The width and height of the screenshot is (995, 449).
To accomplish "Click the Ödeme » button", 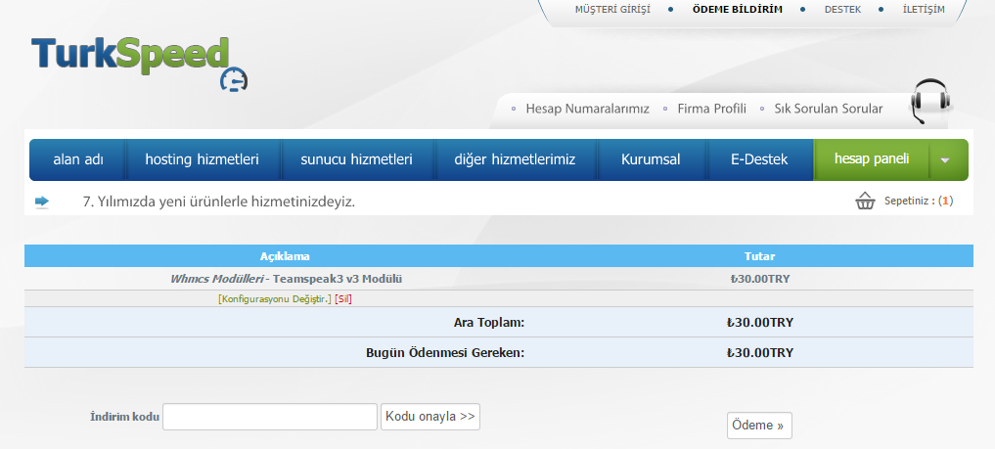I will (x=759, y=426).
